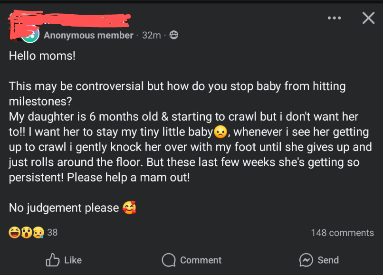Click the thumbs-up Like icon
This screenshot has width=383, height=275.
tap(52, 260)
